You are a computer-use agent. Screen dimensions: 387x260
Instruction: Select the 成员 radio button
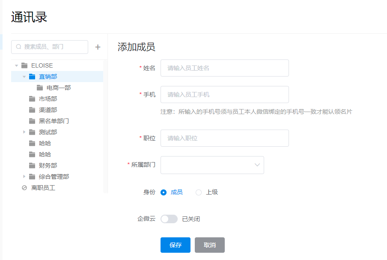pyautogui.click(x=164, y=192)
